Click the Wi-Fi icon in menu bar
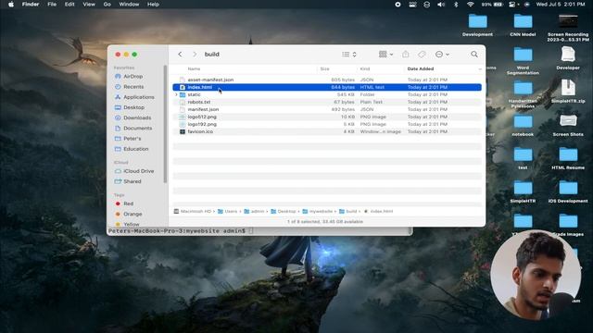 coord(470,5)
